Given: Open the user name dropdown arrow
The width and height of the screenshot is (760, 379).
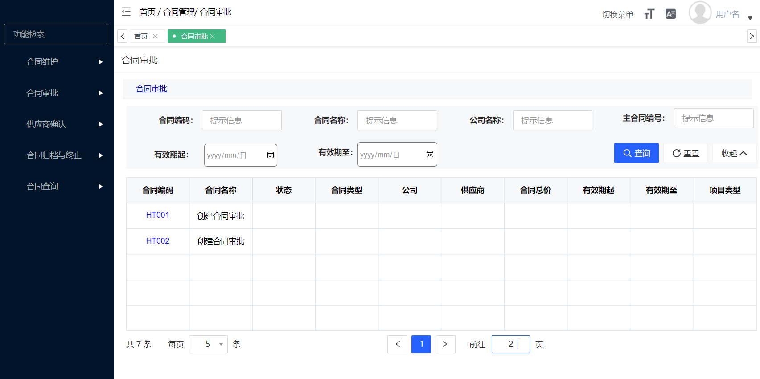Looking at the screenshot, I should point(750,18).
